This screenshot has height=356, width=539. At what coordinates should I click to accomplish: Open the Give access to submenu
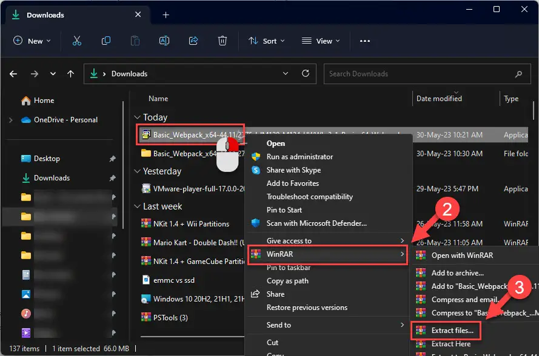coord(327,241)
